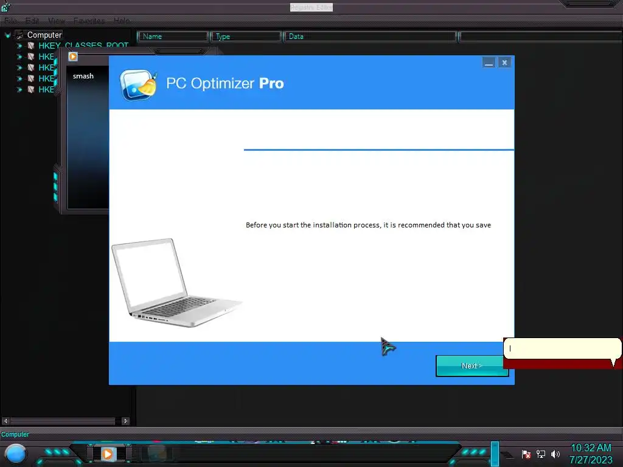The width and height of the screenshot is (623, 467).
Task: Open the network icon in system tray
Action: coord(541,454)
